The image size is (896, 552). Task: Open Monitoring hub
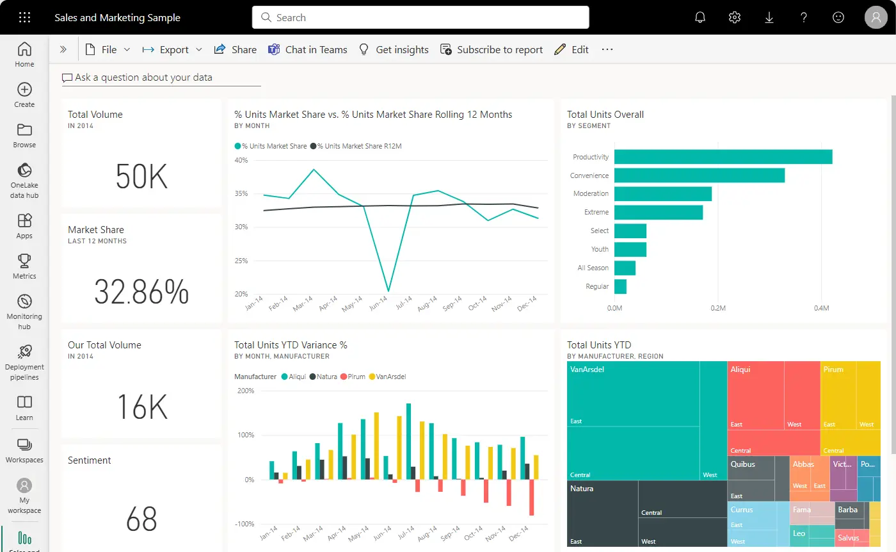(x=24, y=312)
